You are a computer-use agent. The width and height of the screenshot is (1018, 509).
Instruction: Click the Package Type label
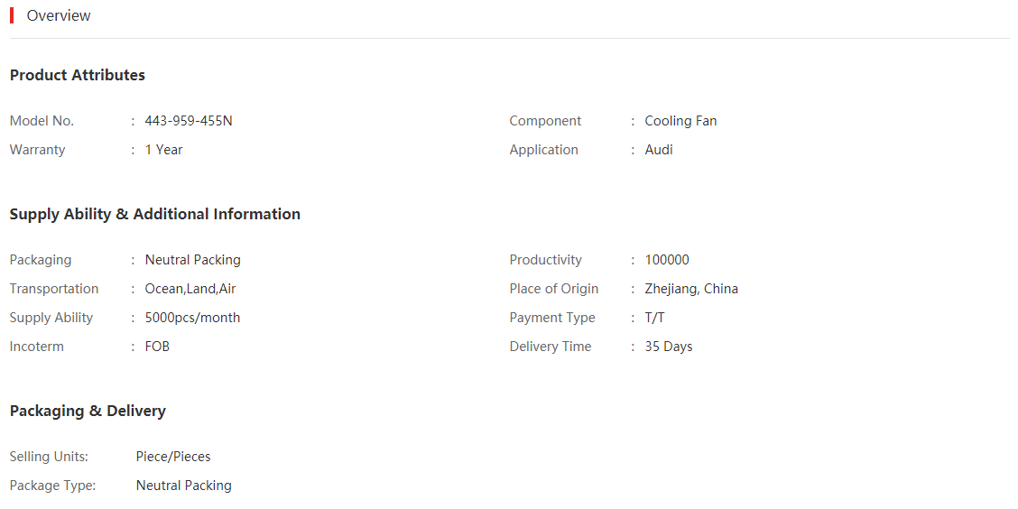52,486
